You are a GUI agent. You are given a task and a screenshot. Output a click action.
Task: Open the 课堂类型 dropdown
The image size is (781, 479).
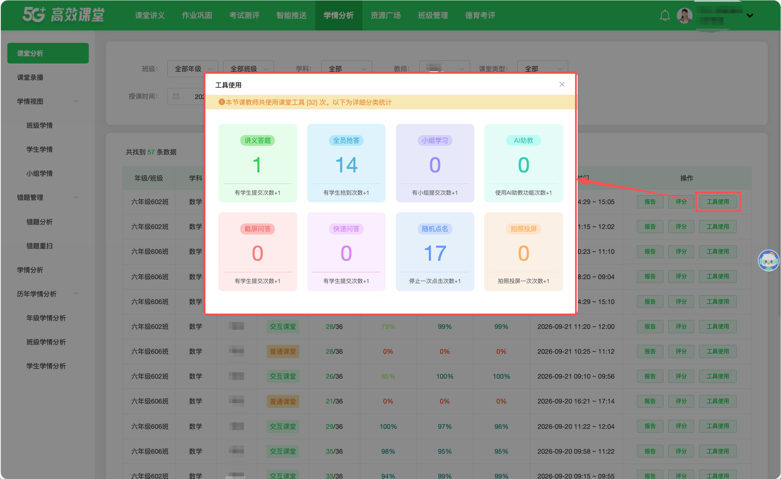point(543,68)
